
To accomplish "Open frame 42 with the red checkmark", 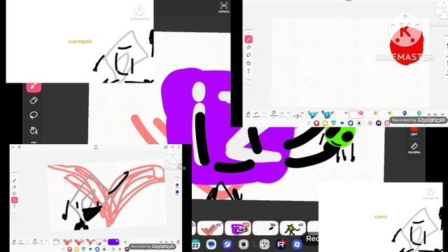I will 210,229.
